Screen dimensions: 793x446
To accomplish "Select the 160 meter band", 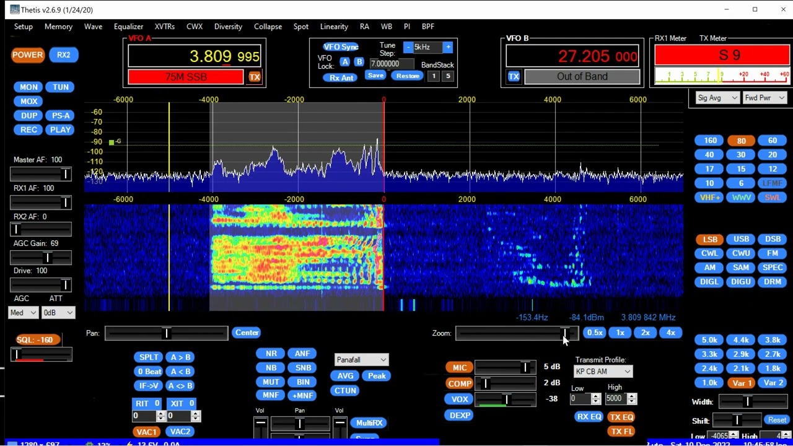I will (x=710, y=141).
